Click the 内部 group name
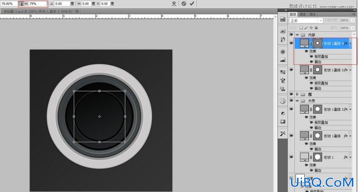358x192 pixels. (311, 35)
